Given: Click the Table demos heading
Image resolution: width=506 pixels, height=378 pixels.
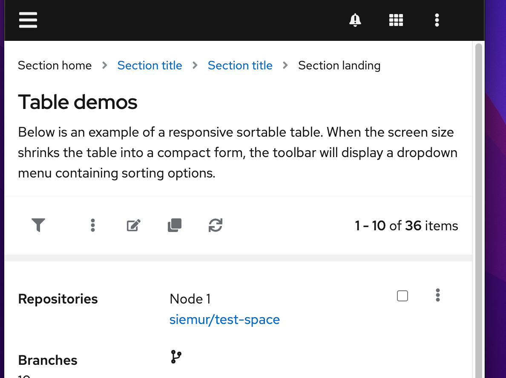Looking at the screenshot, I should [78, 102].
